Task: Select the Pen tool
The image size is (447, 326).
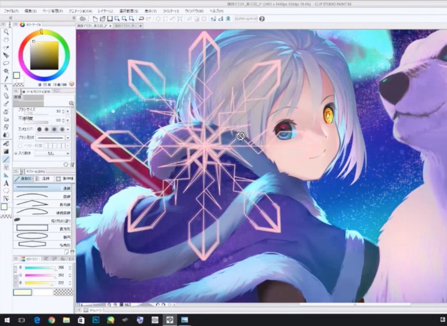Action: coord(6,87)
